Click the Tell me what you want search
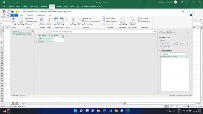 [x=90, y=6]
